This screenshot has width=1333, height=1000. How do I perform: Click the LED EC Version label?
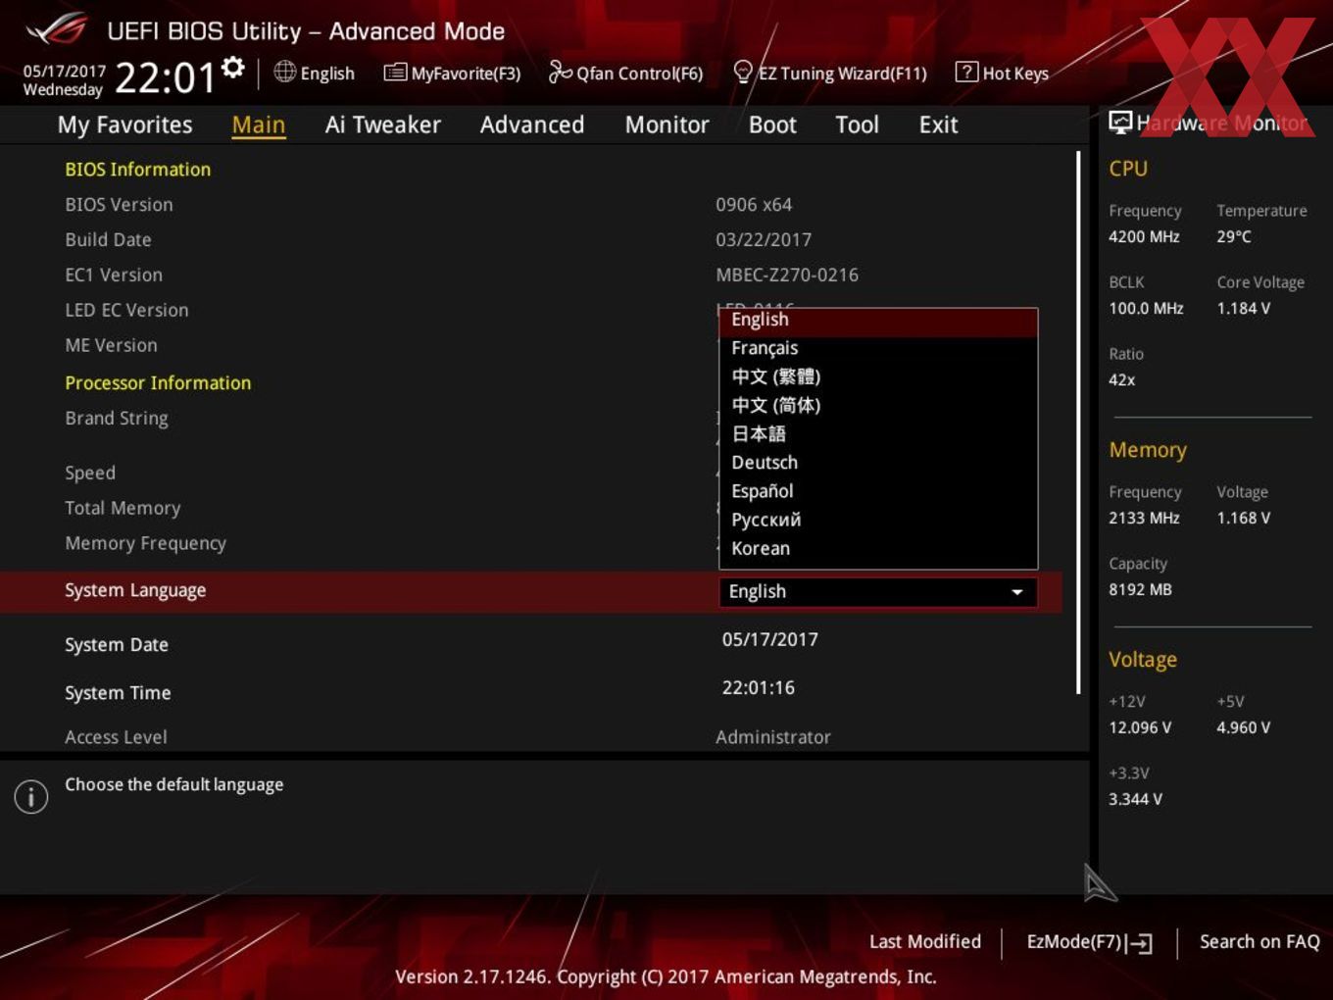126,311
